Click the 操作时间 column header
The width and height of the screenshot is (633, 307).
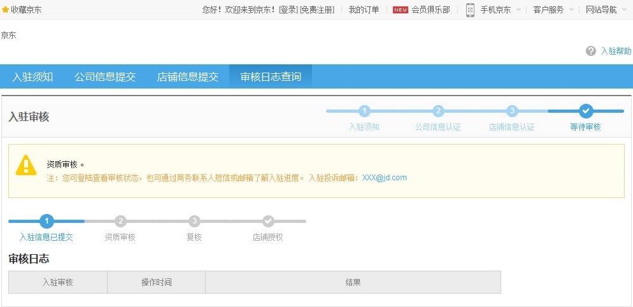(x=156, y=282)
